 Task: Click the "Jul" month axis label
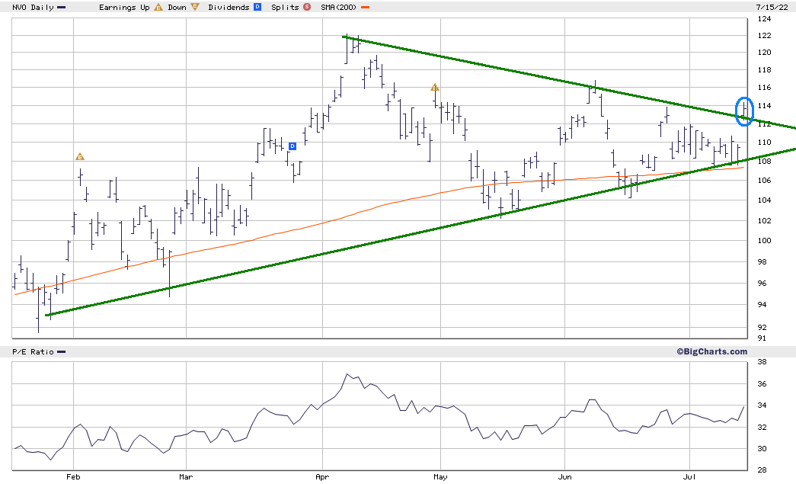(x=689, y=476)
